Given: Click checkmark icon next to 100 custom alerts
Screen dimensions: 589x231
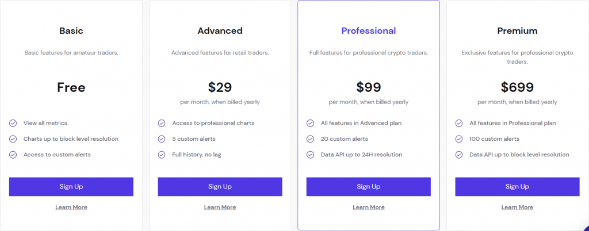Looking at the screenshot, I should pos(459,138).
